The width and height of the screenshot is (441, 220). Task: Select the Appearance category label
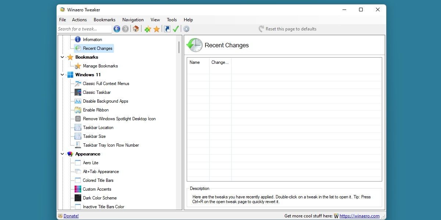pos(88,154)
